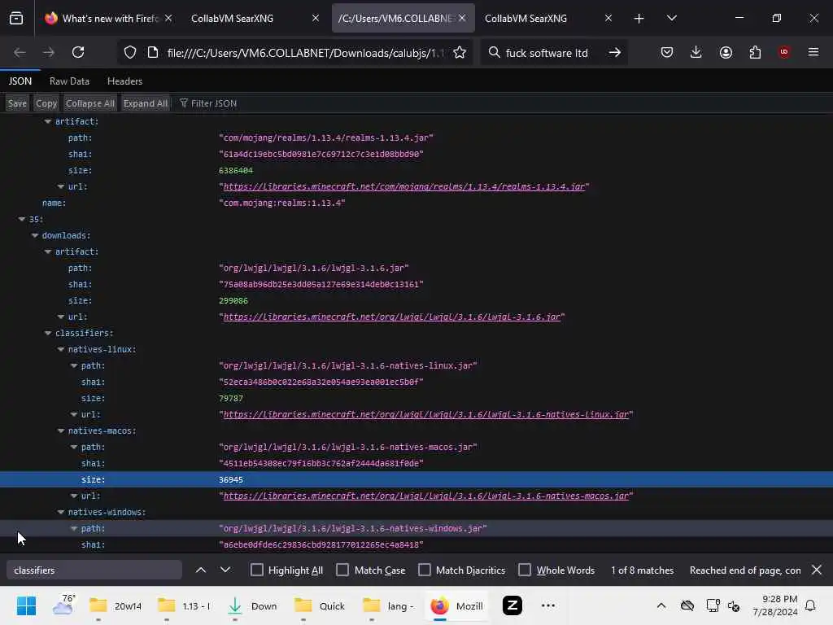Jump to next find match
The height and width of the screenshot is (625, 833).
(225, 570)
